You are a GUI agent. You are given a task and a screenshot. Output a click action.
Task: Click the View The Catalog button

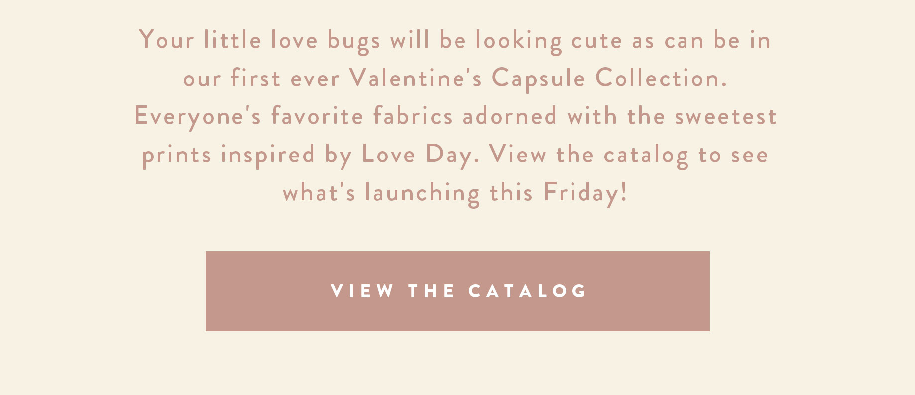pyautogui.click(x=457, y=291)
